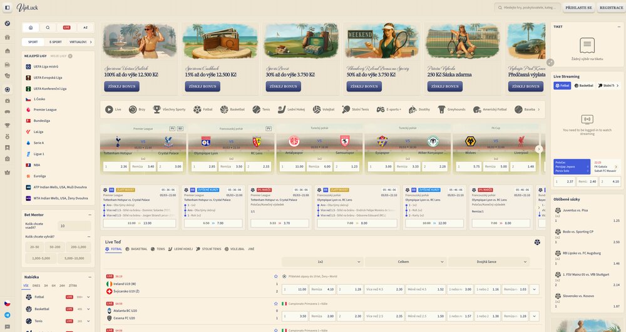Collapse the Bet Mentor panel

click(90, 215)
